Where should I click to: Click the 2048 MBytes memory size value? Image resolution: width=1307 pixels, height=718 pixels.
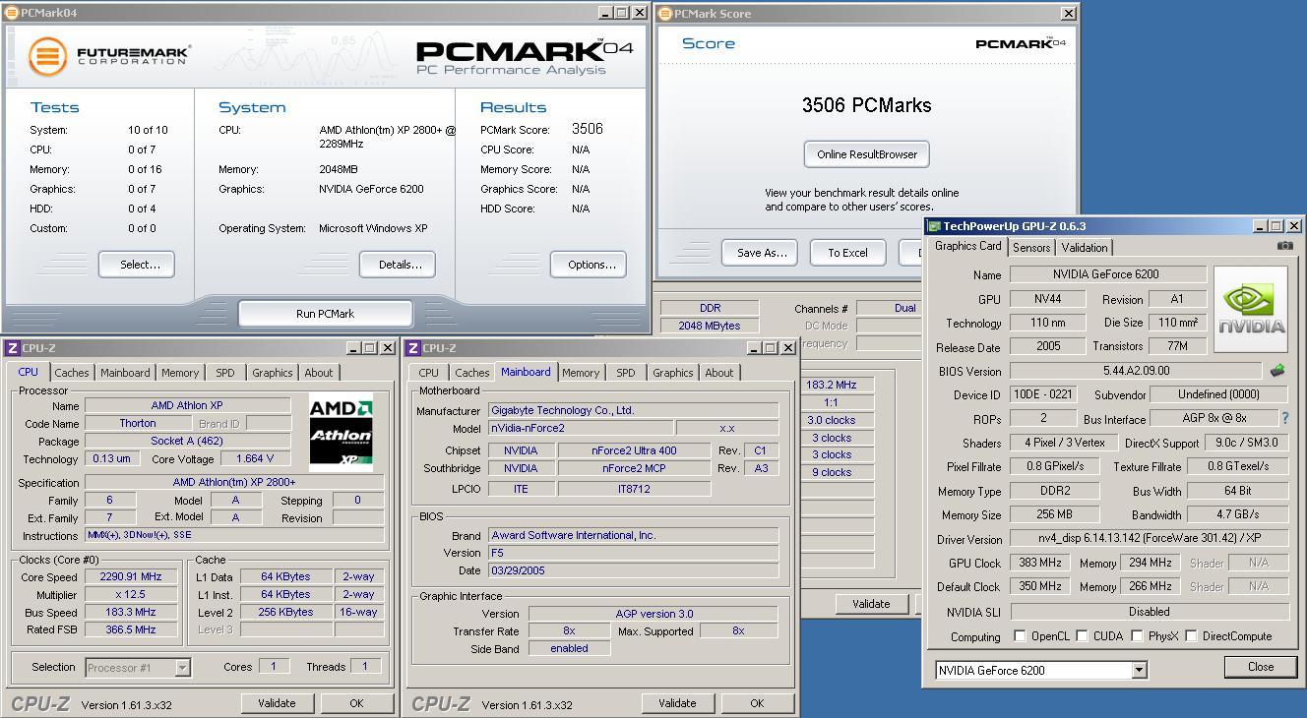pos(710,326)
